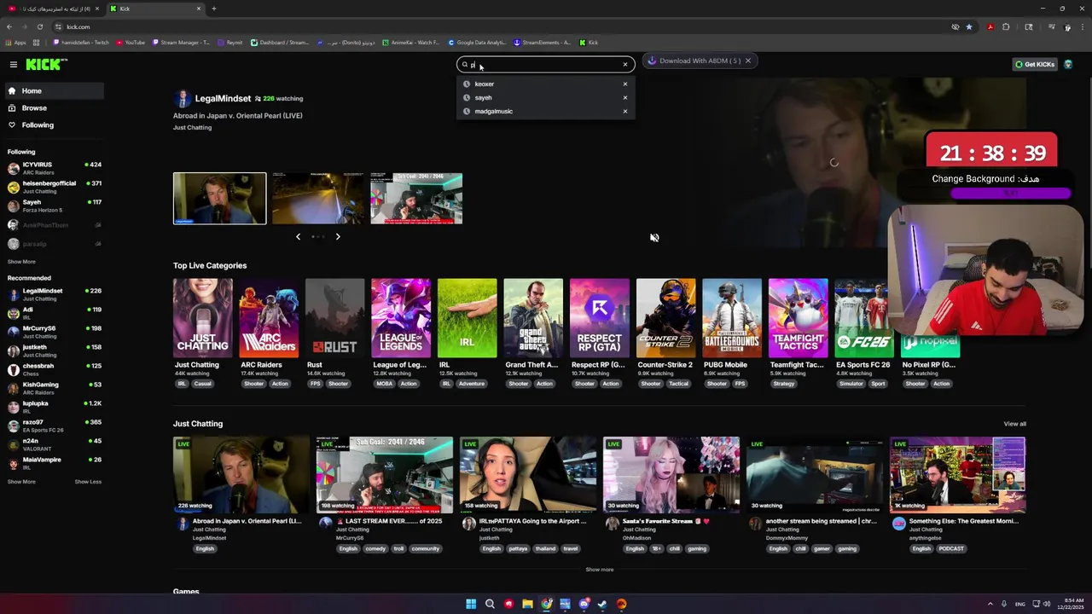Open ICYVIRUS channel in Following list
The height and width of the screenshot is (614, 1092).
point(53,168)
